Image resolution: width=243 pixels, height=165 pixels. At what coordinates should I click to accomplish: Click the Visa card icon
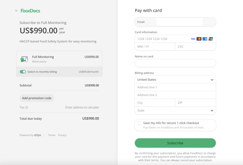click(193, 39)
